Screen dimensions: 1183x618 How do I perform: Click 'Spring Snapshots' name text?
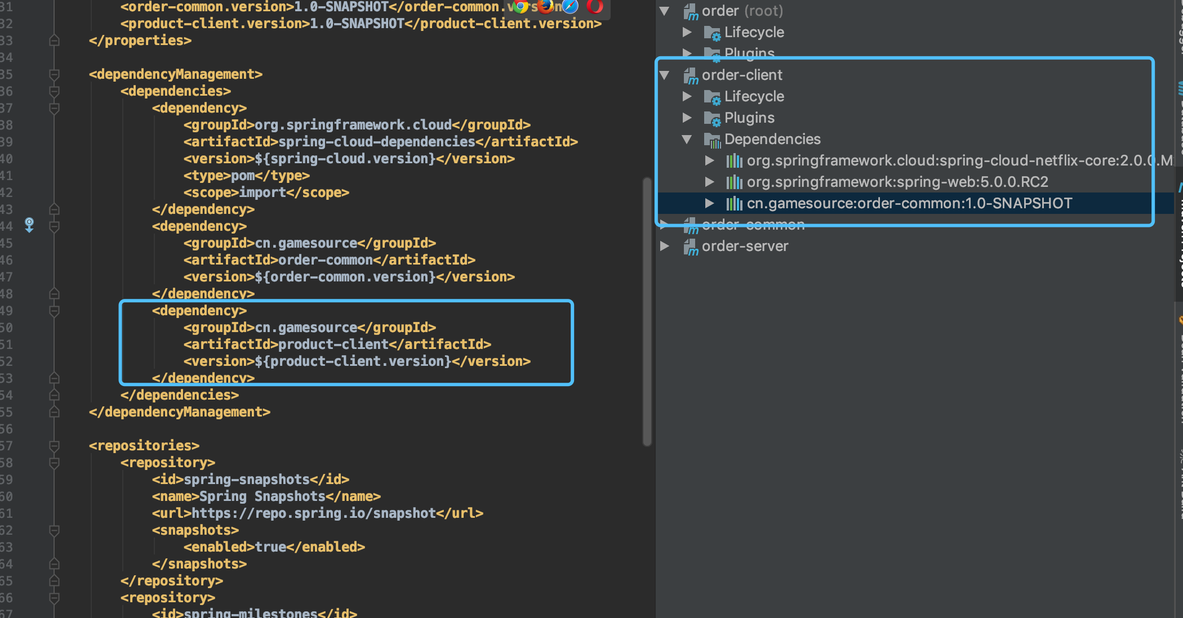pos(263,496)
